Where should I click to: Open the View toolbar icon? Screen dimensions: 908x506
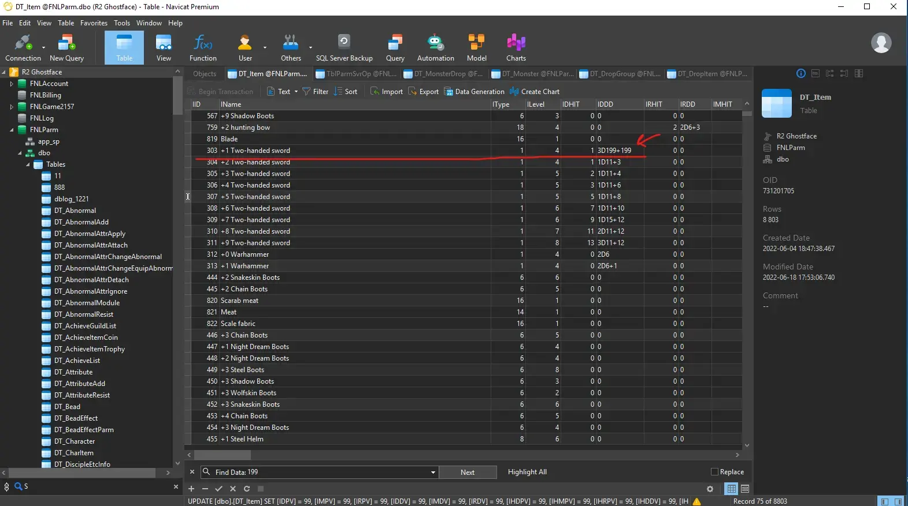pos(164,47)
